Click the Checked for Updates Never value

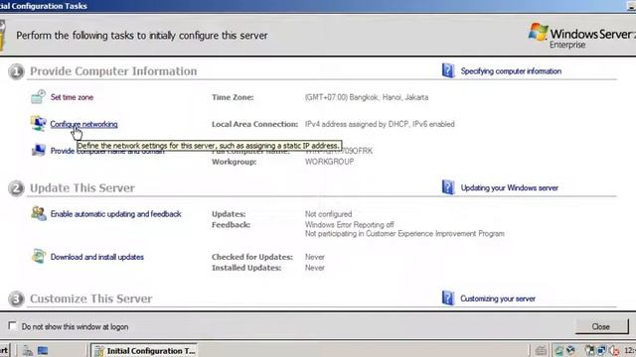tap(315, 257)
